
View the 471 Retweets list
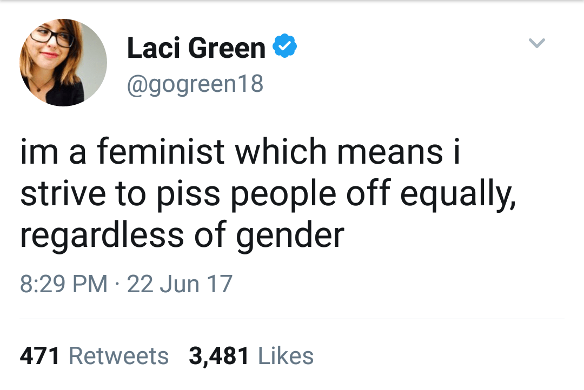94,356
